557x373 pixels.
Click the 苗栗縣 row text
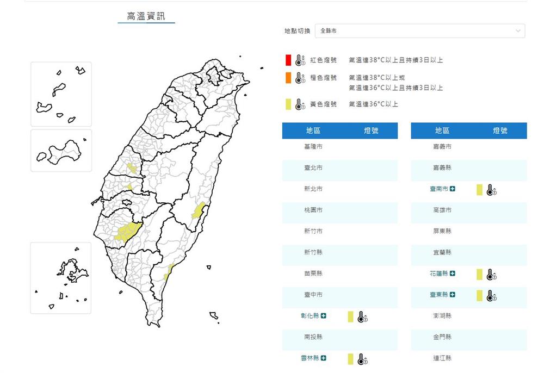(313, 273)
